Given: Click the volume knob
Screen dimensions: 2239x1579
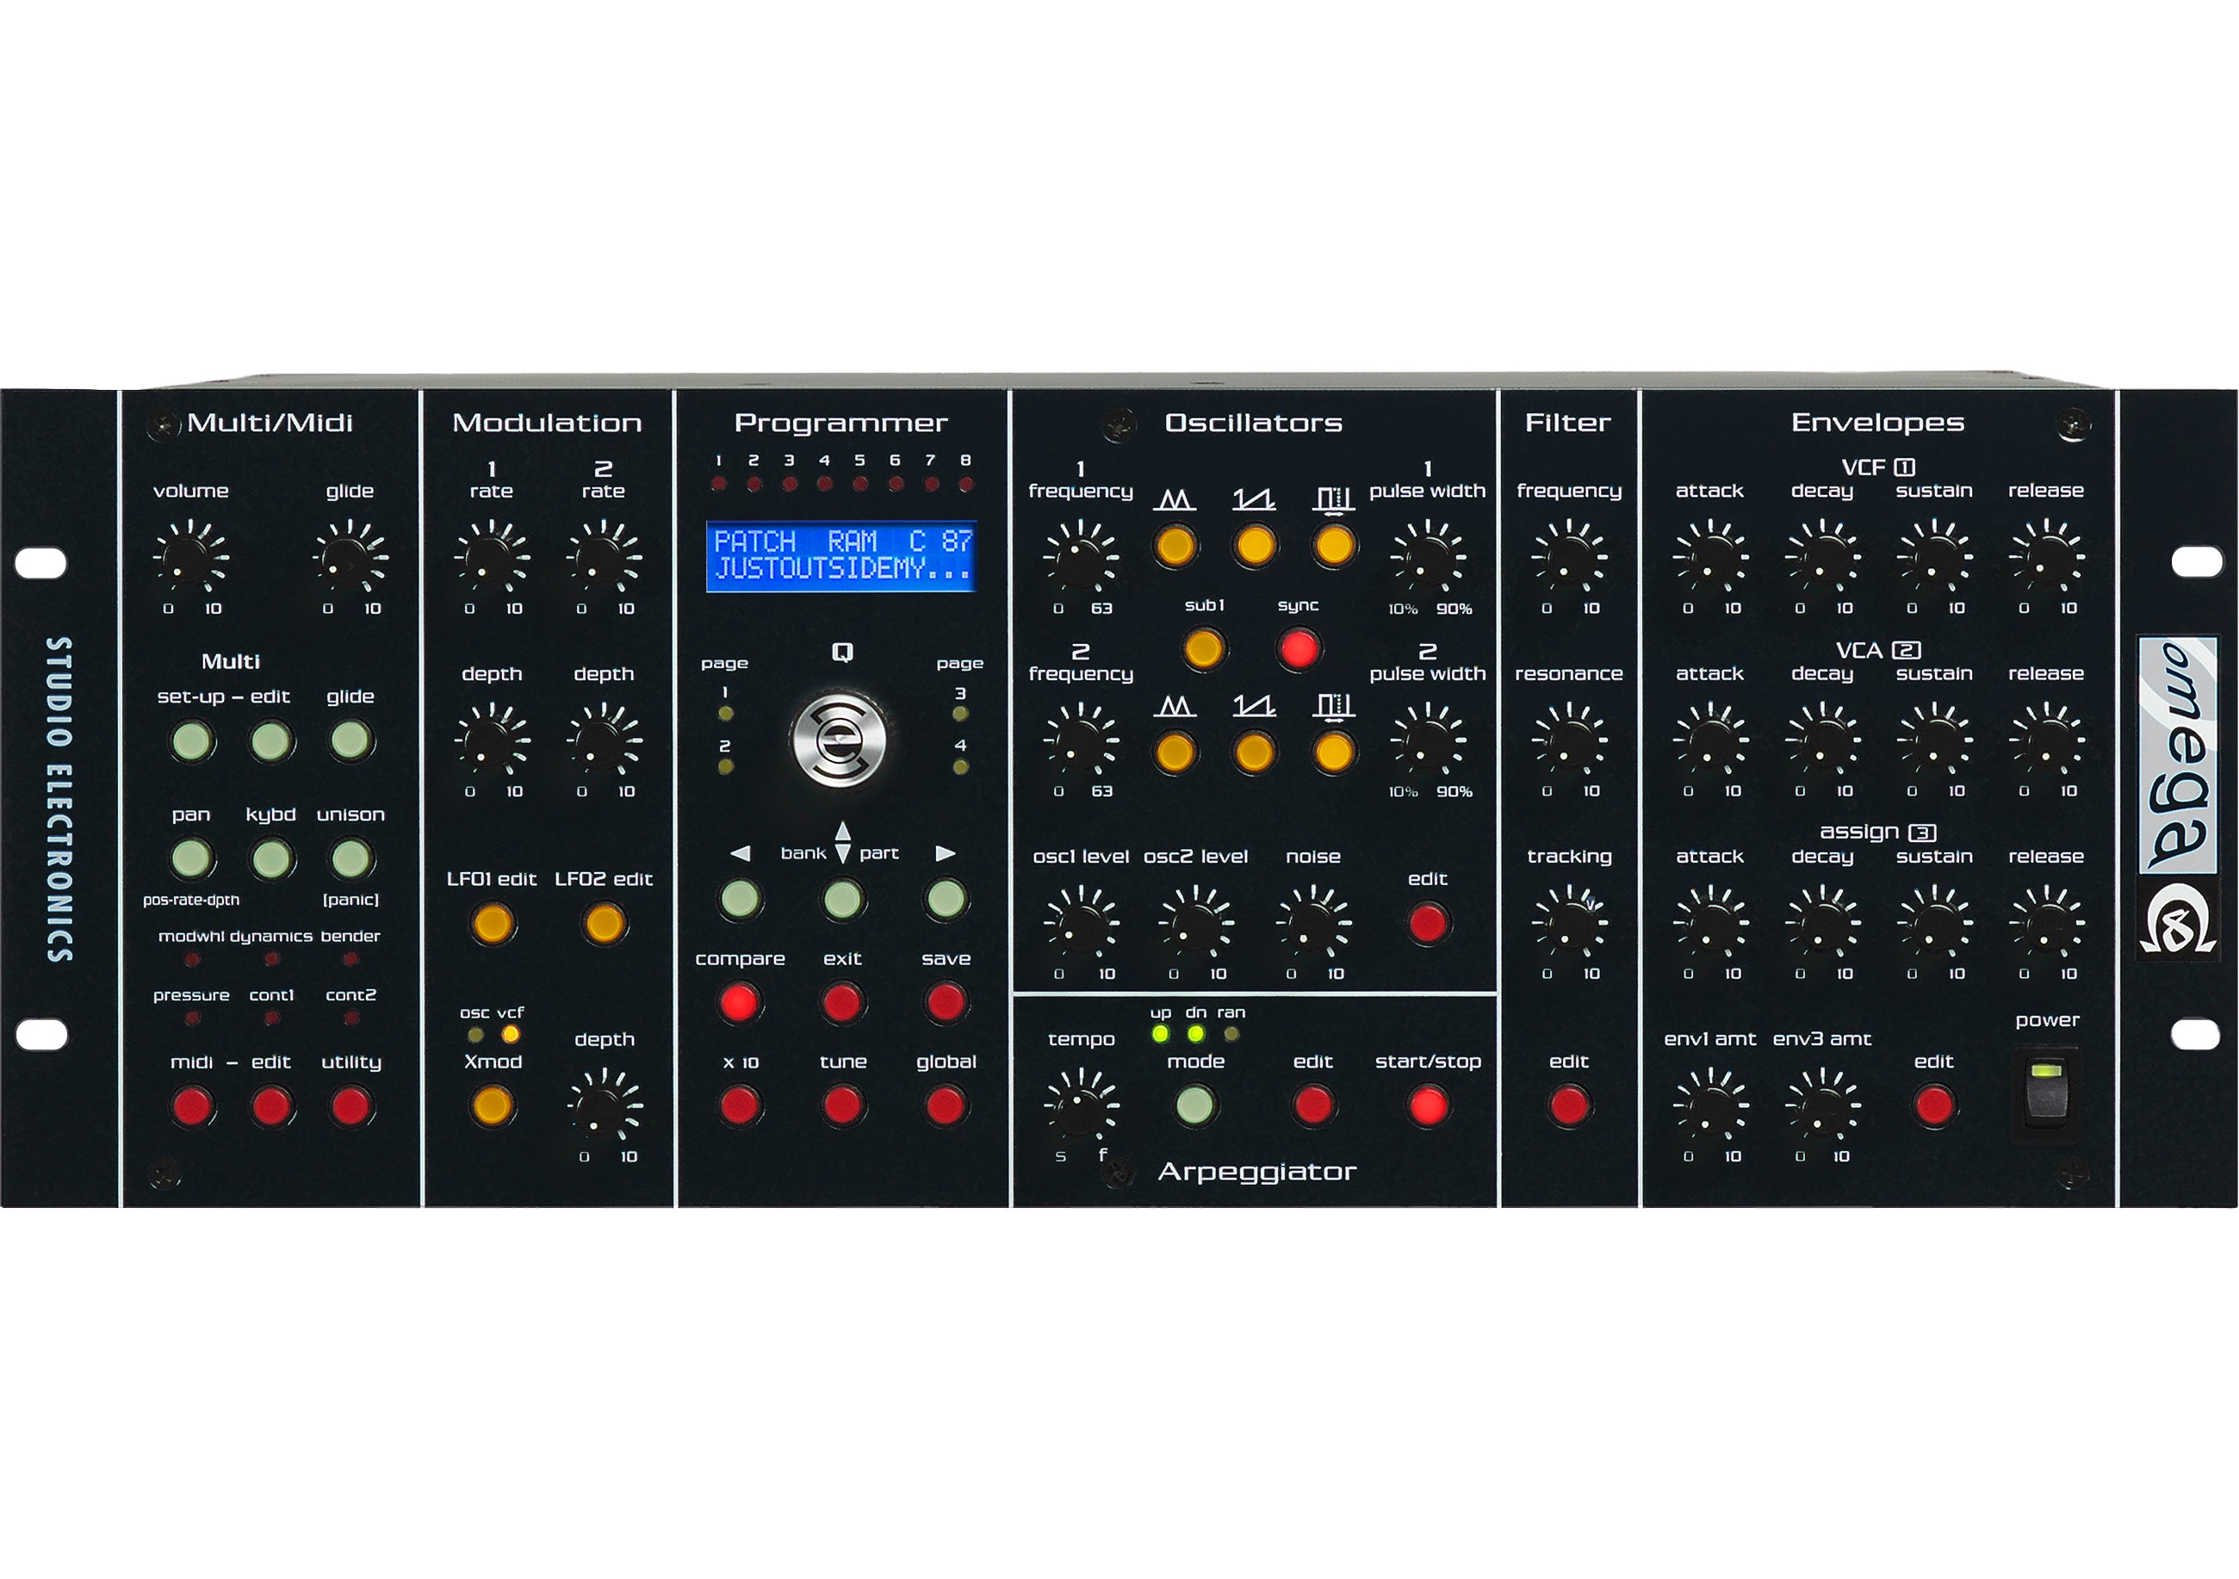Looking at the screenshot, I should coord(190,558).
